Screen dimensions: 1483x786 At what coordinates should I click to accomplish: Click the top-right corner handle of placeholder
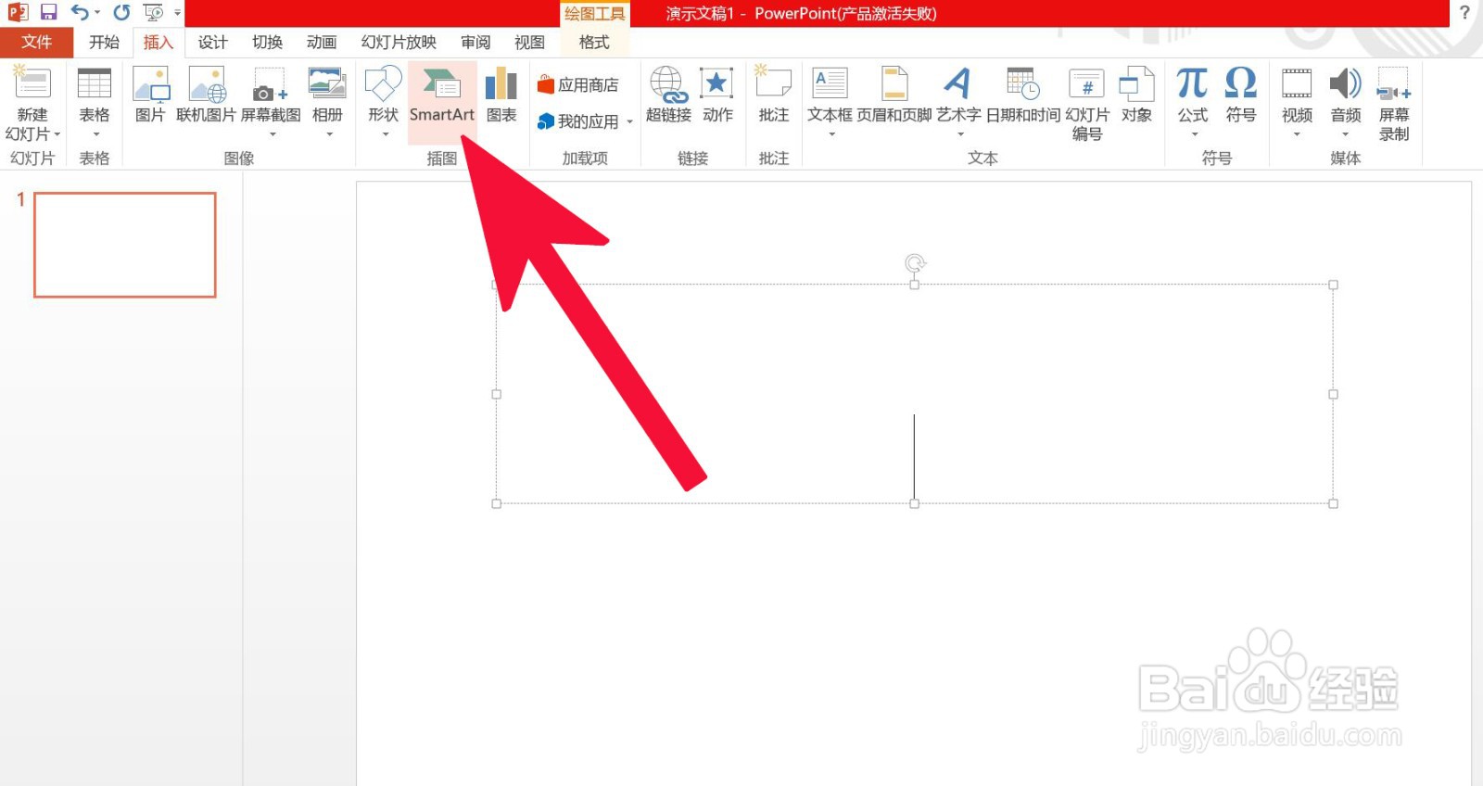click(x=1333, y=285)
